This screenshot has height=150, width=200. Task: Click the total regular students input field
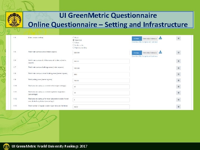[x=101, y=107]
